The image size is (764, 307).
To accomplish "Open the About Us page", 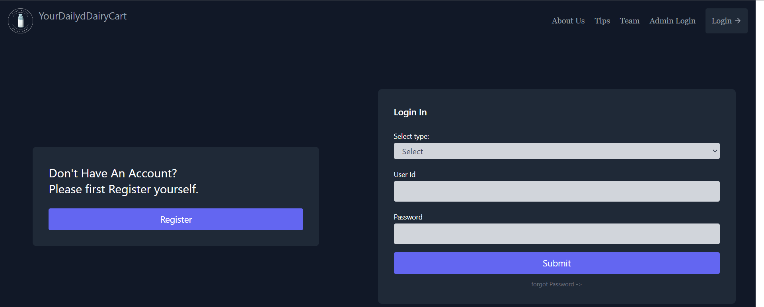I will coord(568,21).
